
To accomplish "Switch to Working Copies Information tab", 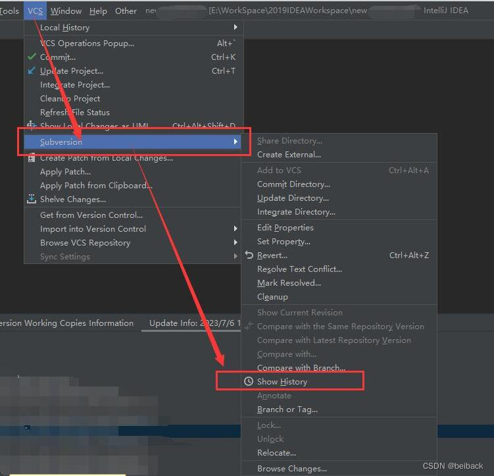I will click(68, 323).
